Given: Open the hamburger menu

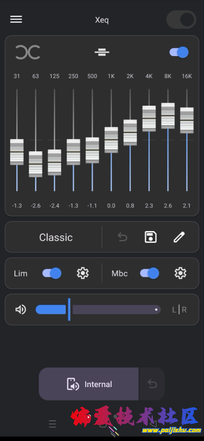Looking at the screenshot, I should (16, 19).
